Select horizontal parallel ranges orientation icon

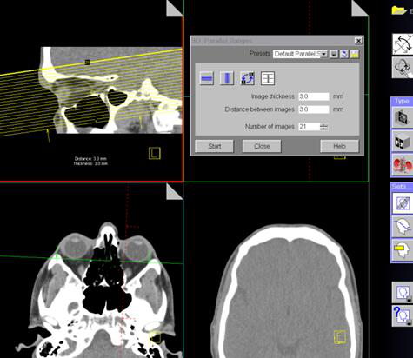coord(207,78)
